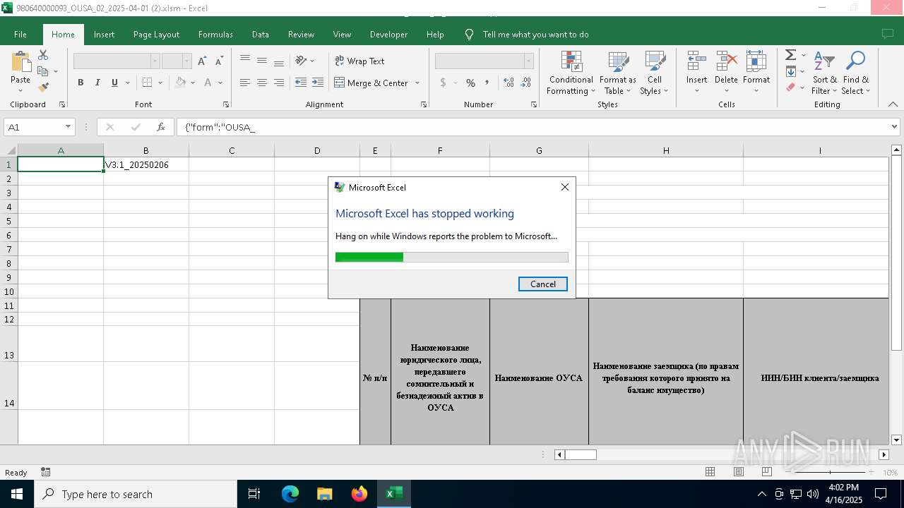Click the Percent Style icon
The image size is (904, 508).
click(x=470, y=83)
